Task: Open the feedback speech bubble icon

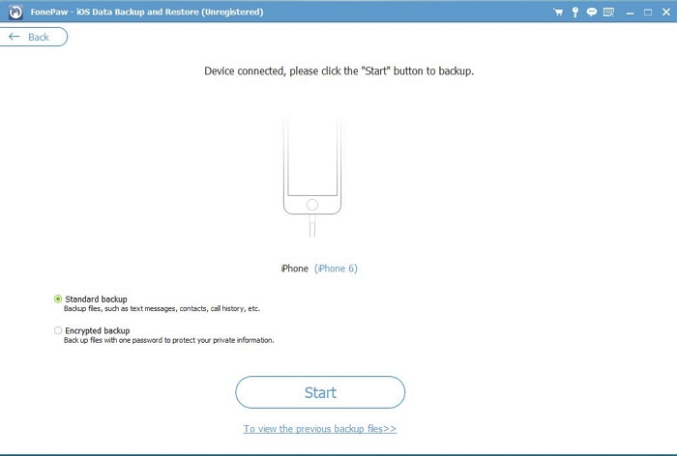Action: [592, 13]
